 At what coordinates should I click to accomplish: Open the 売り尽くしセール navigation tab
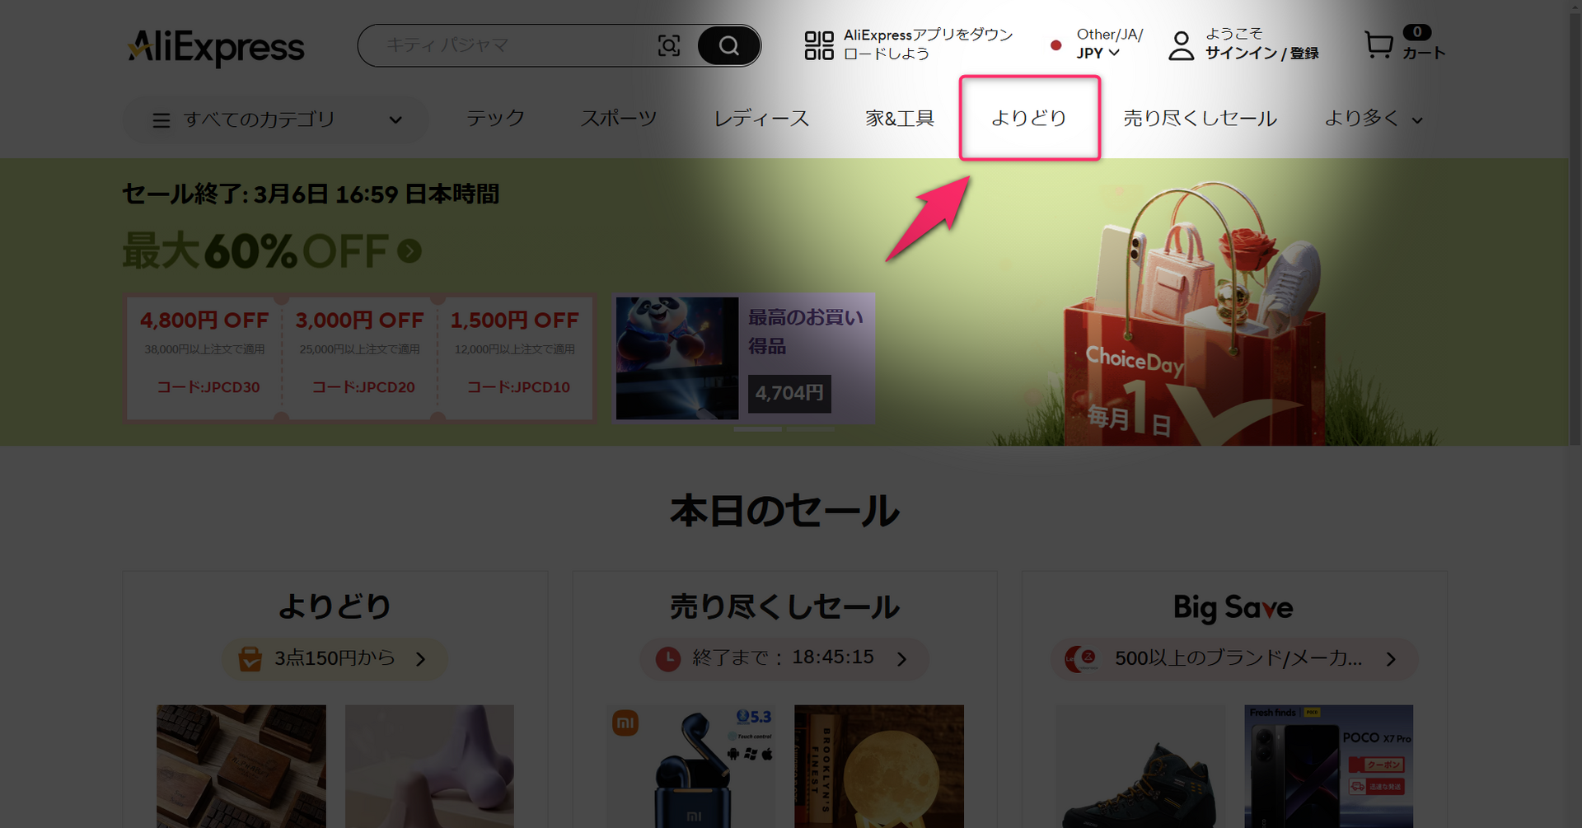pyautogui.click(x=1200, y=119)
